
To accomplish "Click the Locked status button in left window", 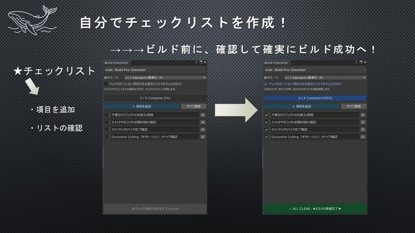I will [x=155, y=209].
